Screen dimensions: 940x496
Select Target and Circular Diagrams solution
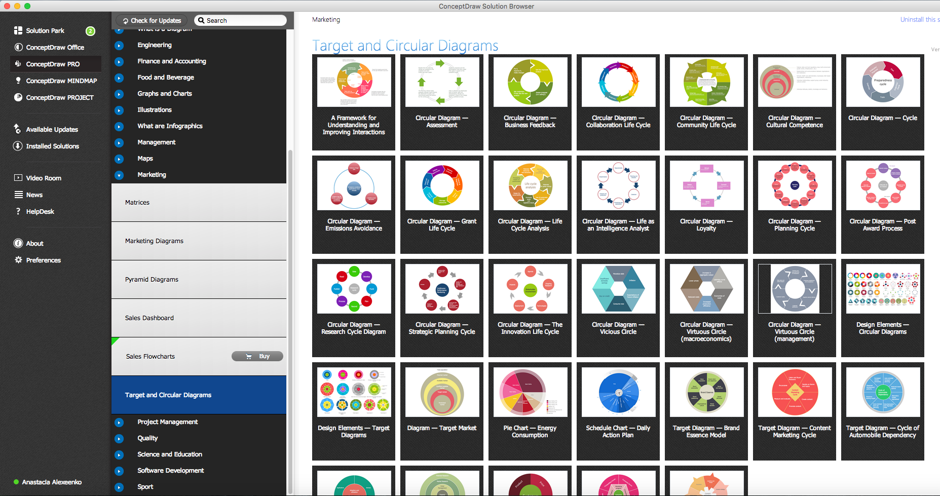click(199, 395)
